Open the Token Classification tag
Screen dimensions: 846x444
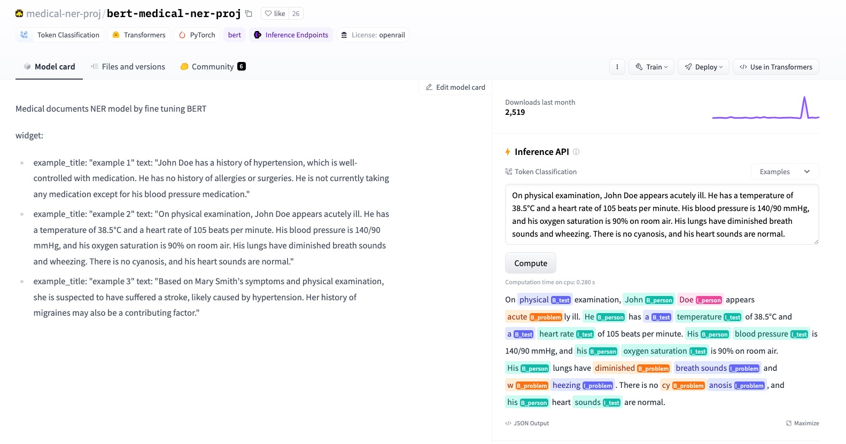click(x=60, y=35)
